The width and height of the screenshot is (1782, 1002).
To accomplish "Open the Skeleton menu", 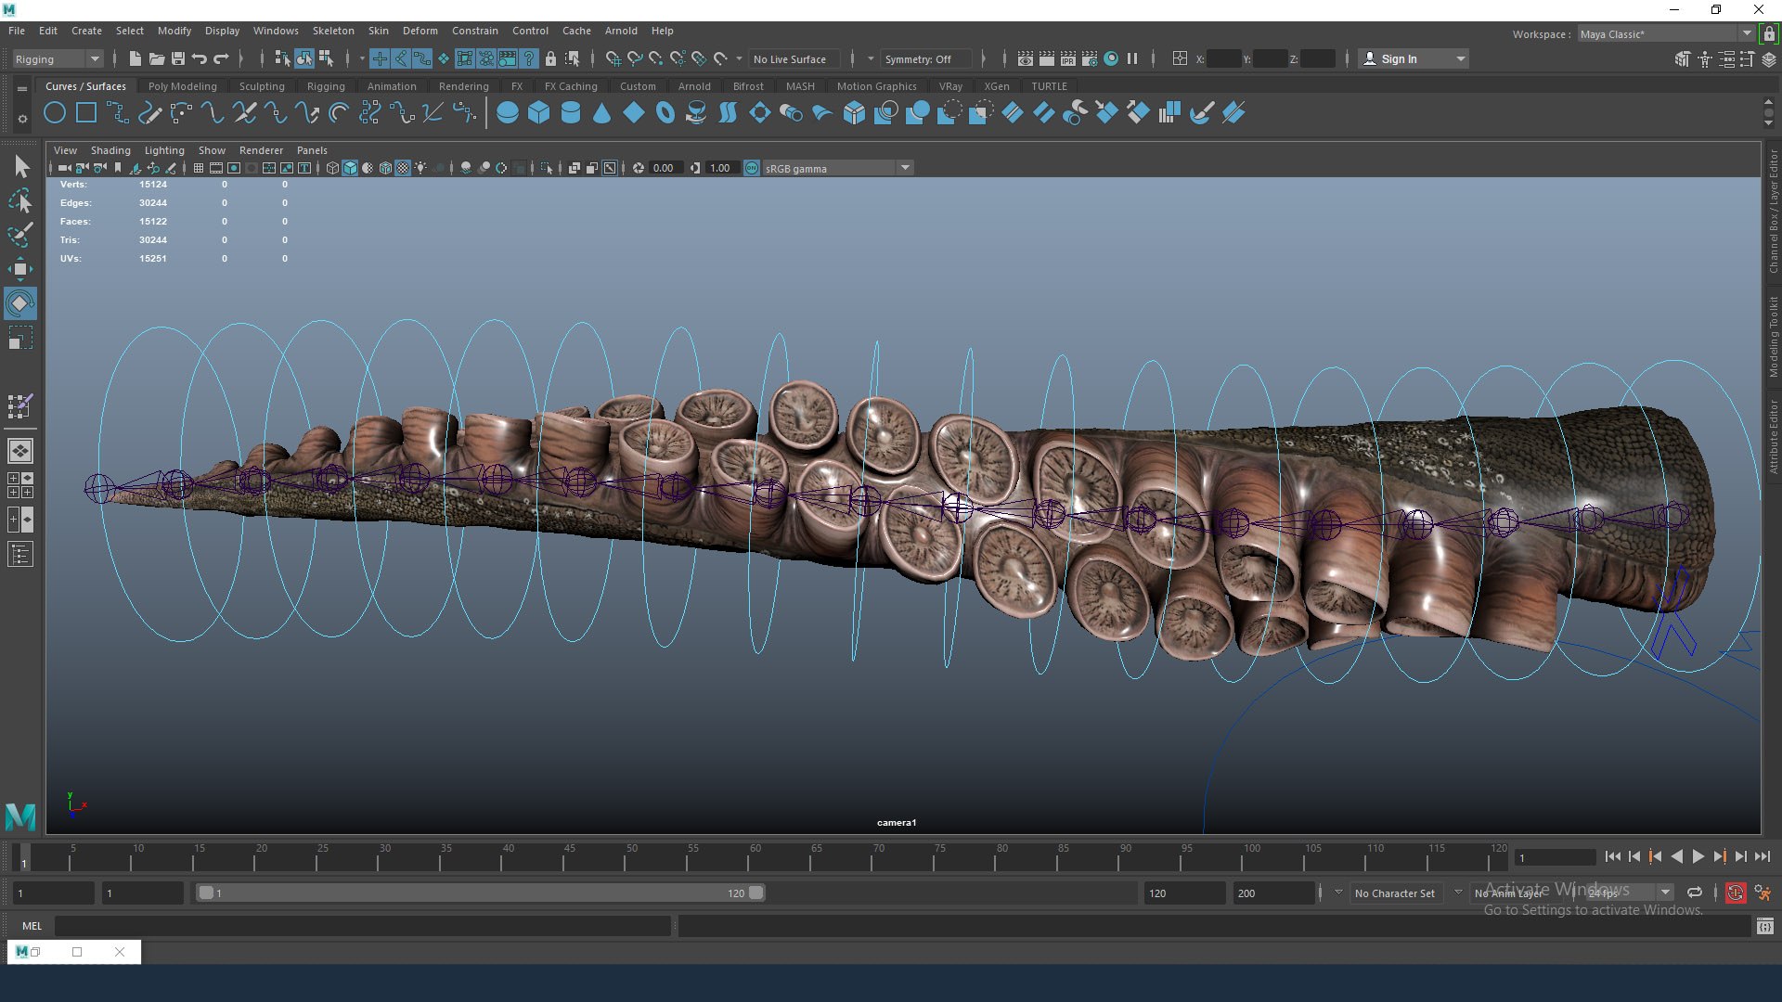I will tap(333, 31).
